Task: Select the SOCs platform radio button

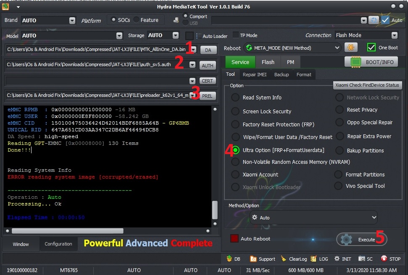Action: 113,20
